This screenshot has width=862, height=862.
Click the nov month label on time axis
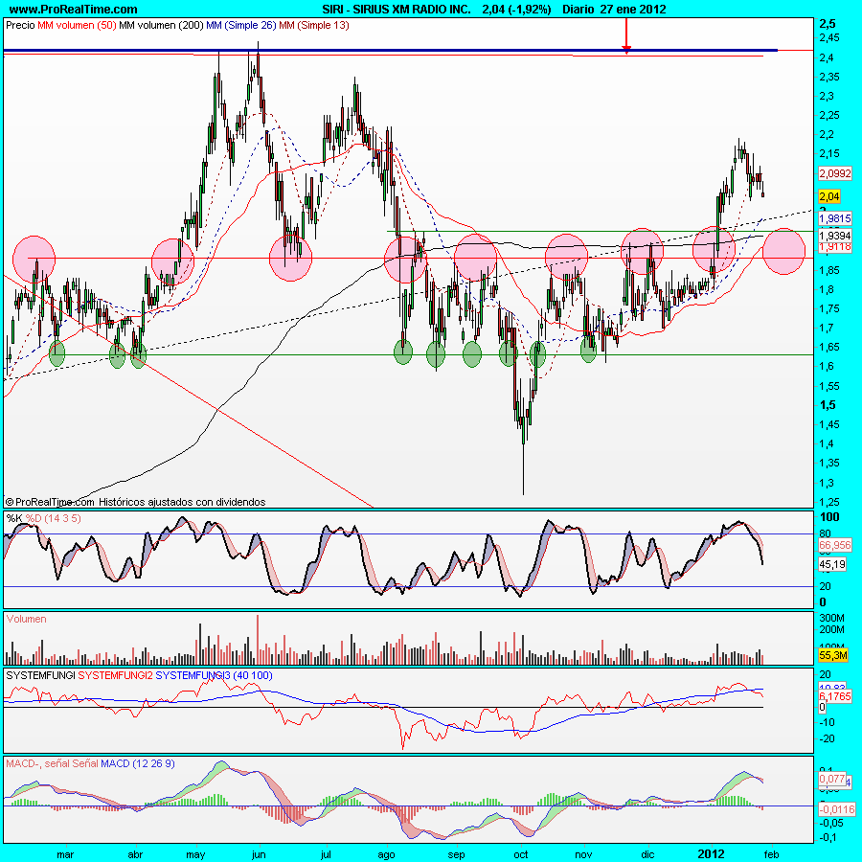tap(584, 855)
